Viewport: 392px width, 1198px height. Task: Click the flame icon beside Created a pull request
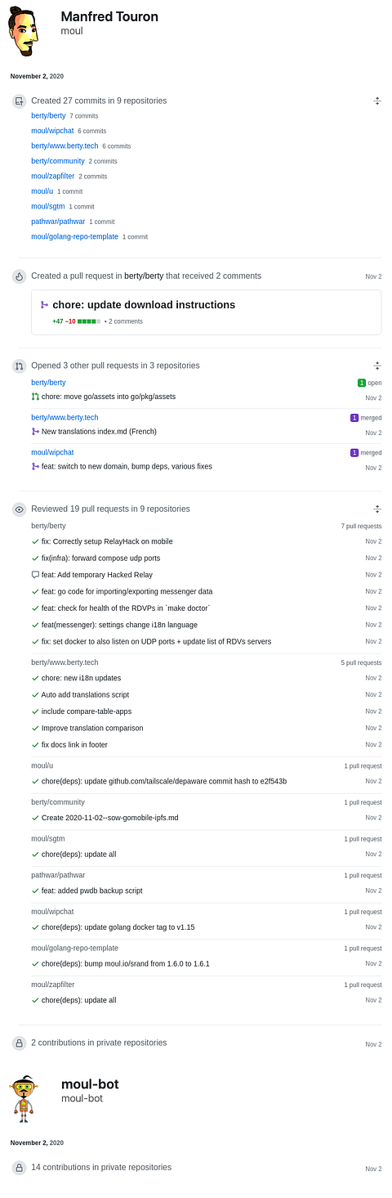tap(19, 276)
